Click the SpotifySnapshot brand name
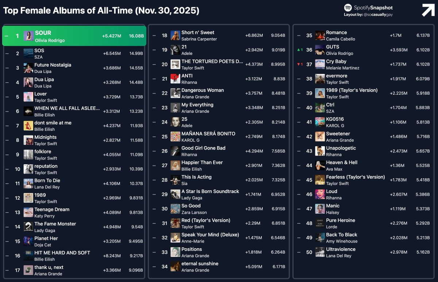The height and width of the screenshot is (282, 438). (373, 8)
